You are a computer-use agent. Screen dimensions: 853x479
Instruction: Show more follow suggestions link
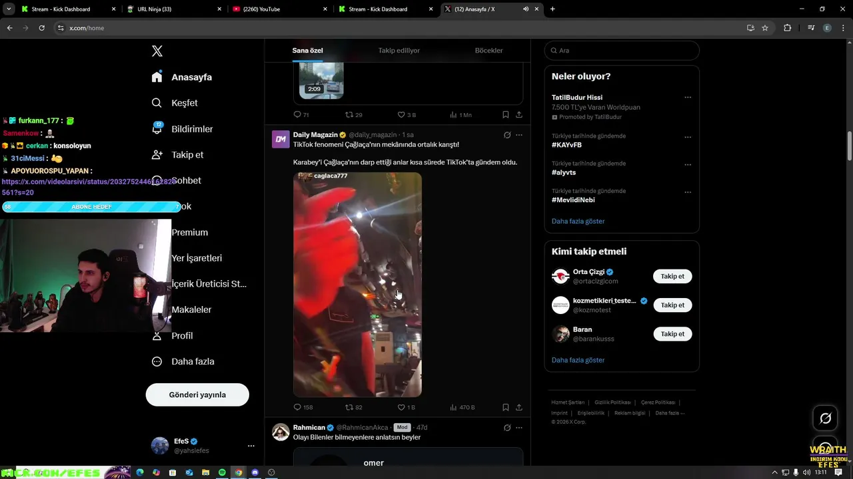[578, 361]
